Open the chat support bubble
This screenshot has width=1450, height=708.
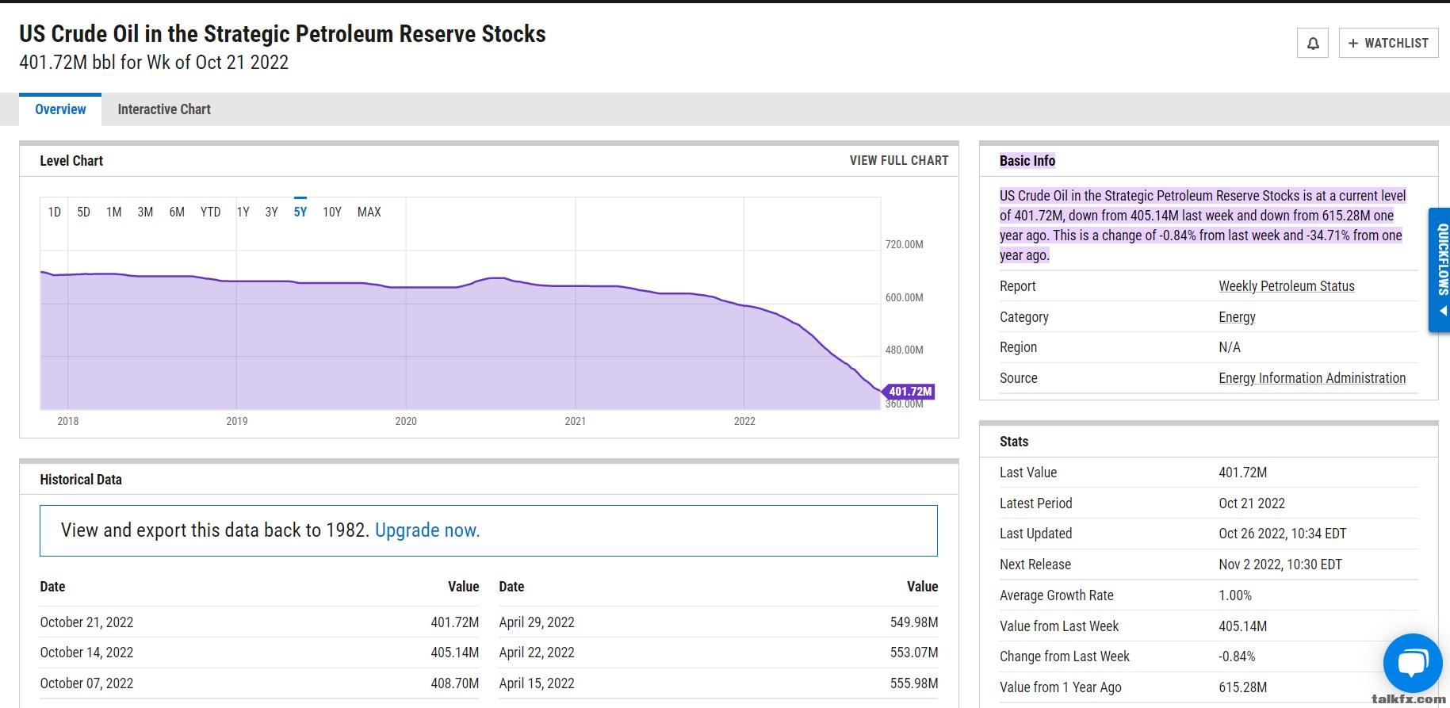pyautogui.click(x=1412, y=663)
